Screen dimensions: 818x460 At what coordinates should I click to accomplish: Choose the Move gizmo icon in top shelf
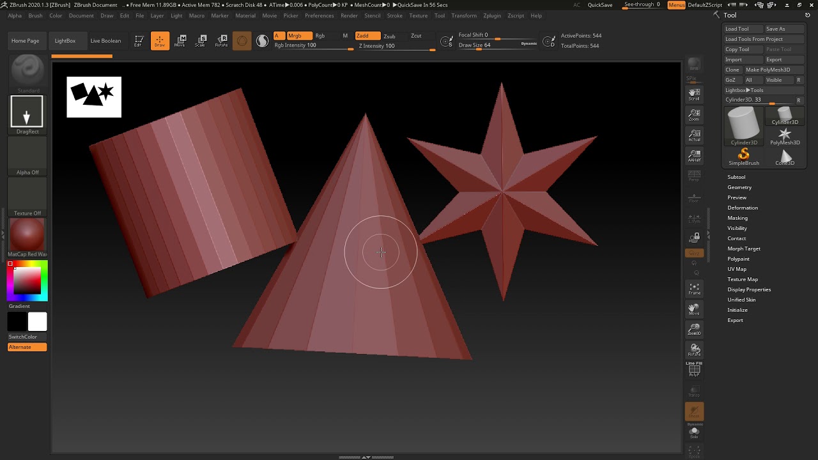pos(180,41)
